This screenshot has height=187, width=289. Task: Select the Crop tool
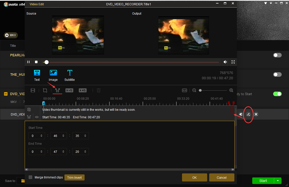point(45,90)
